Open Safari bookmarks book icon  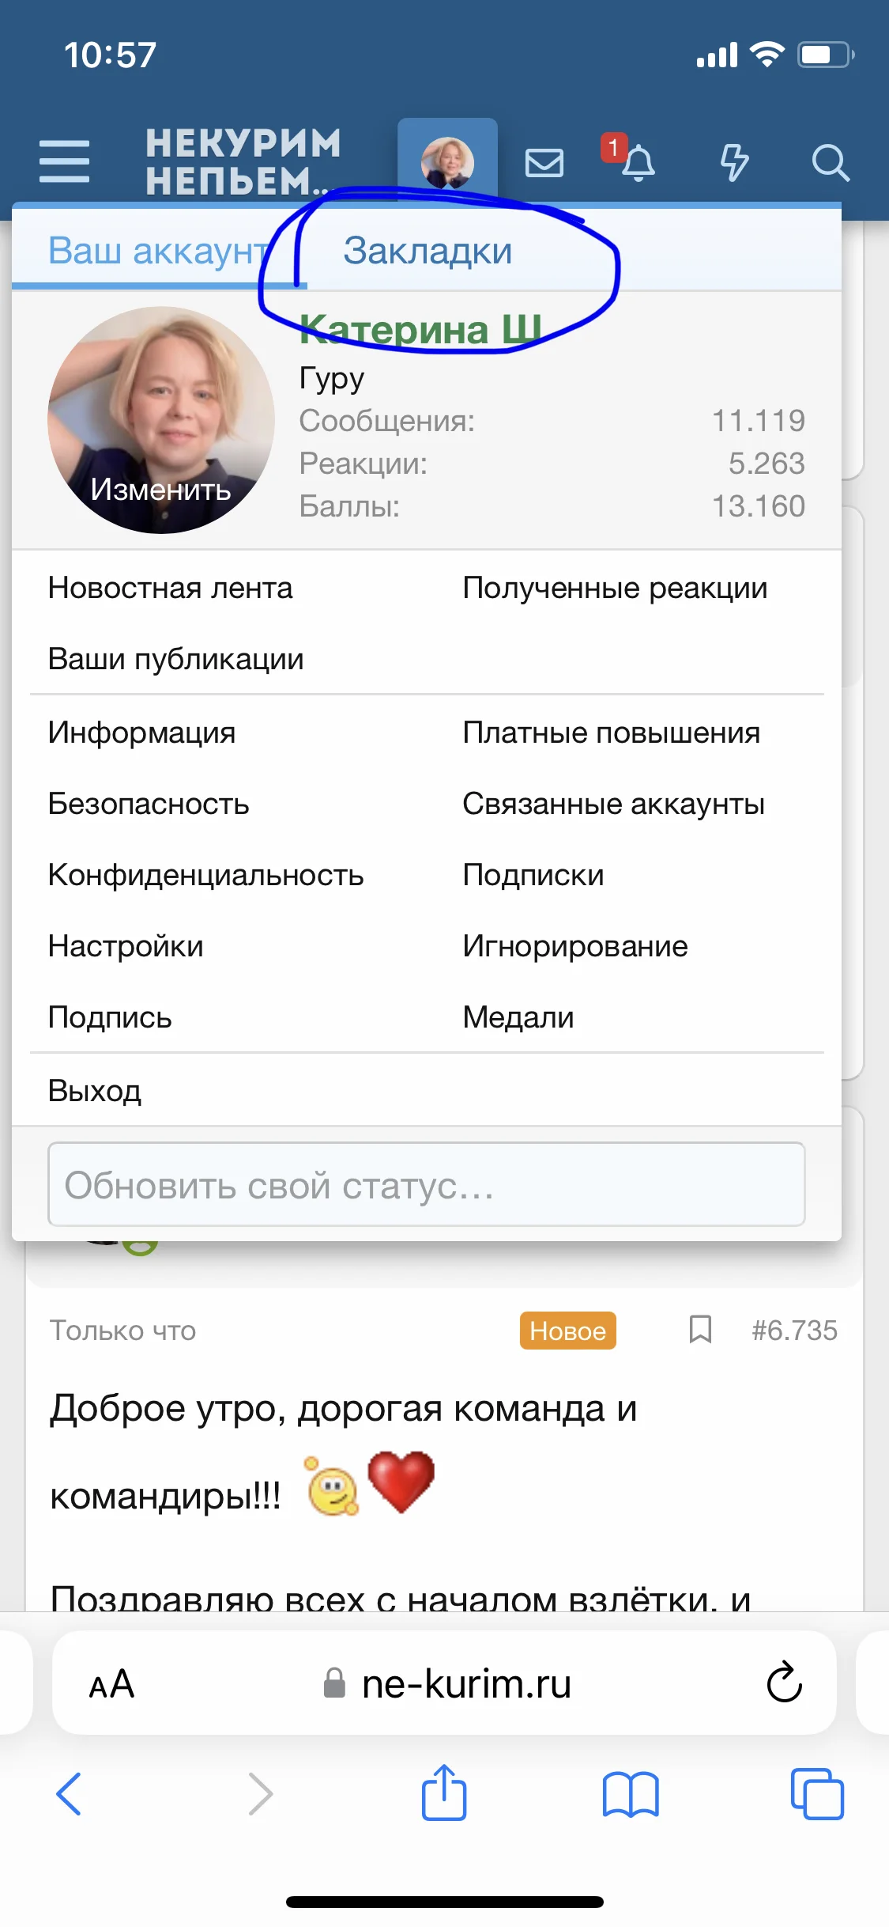point(630,1793)
